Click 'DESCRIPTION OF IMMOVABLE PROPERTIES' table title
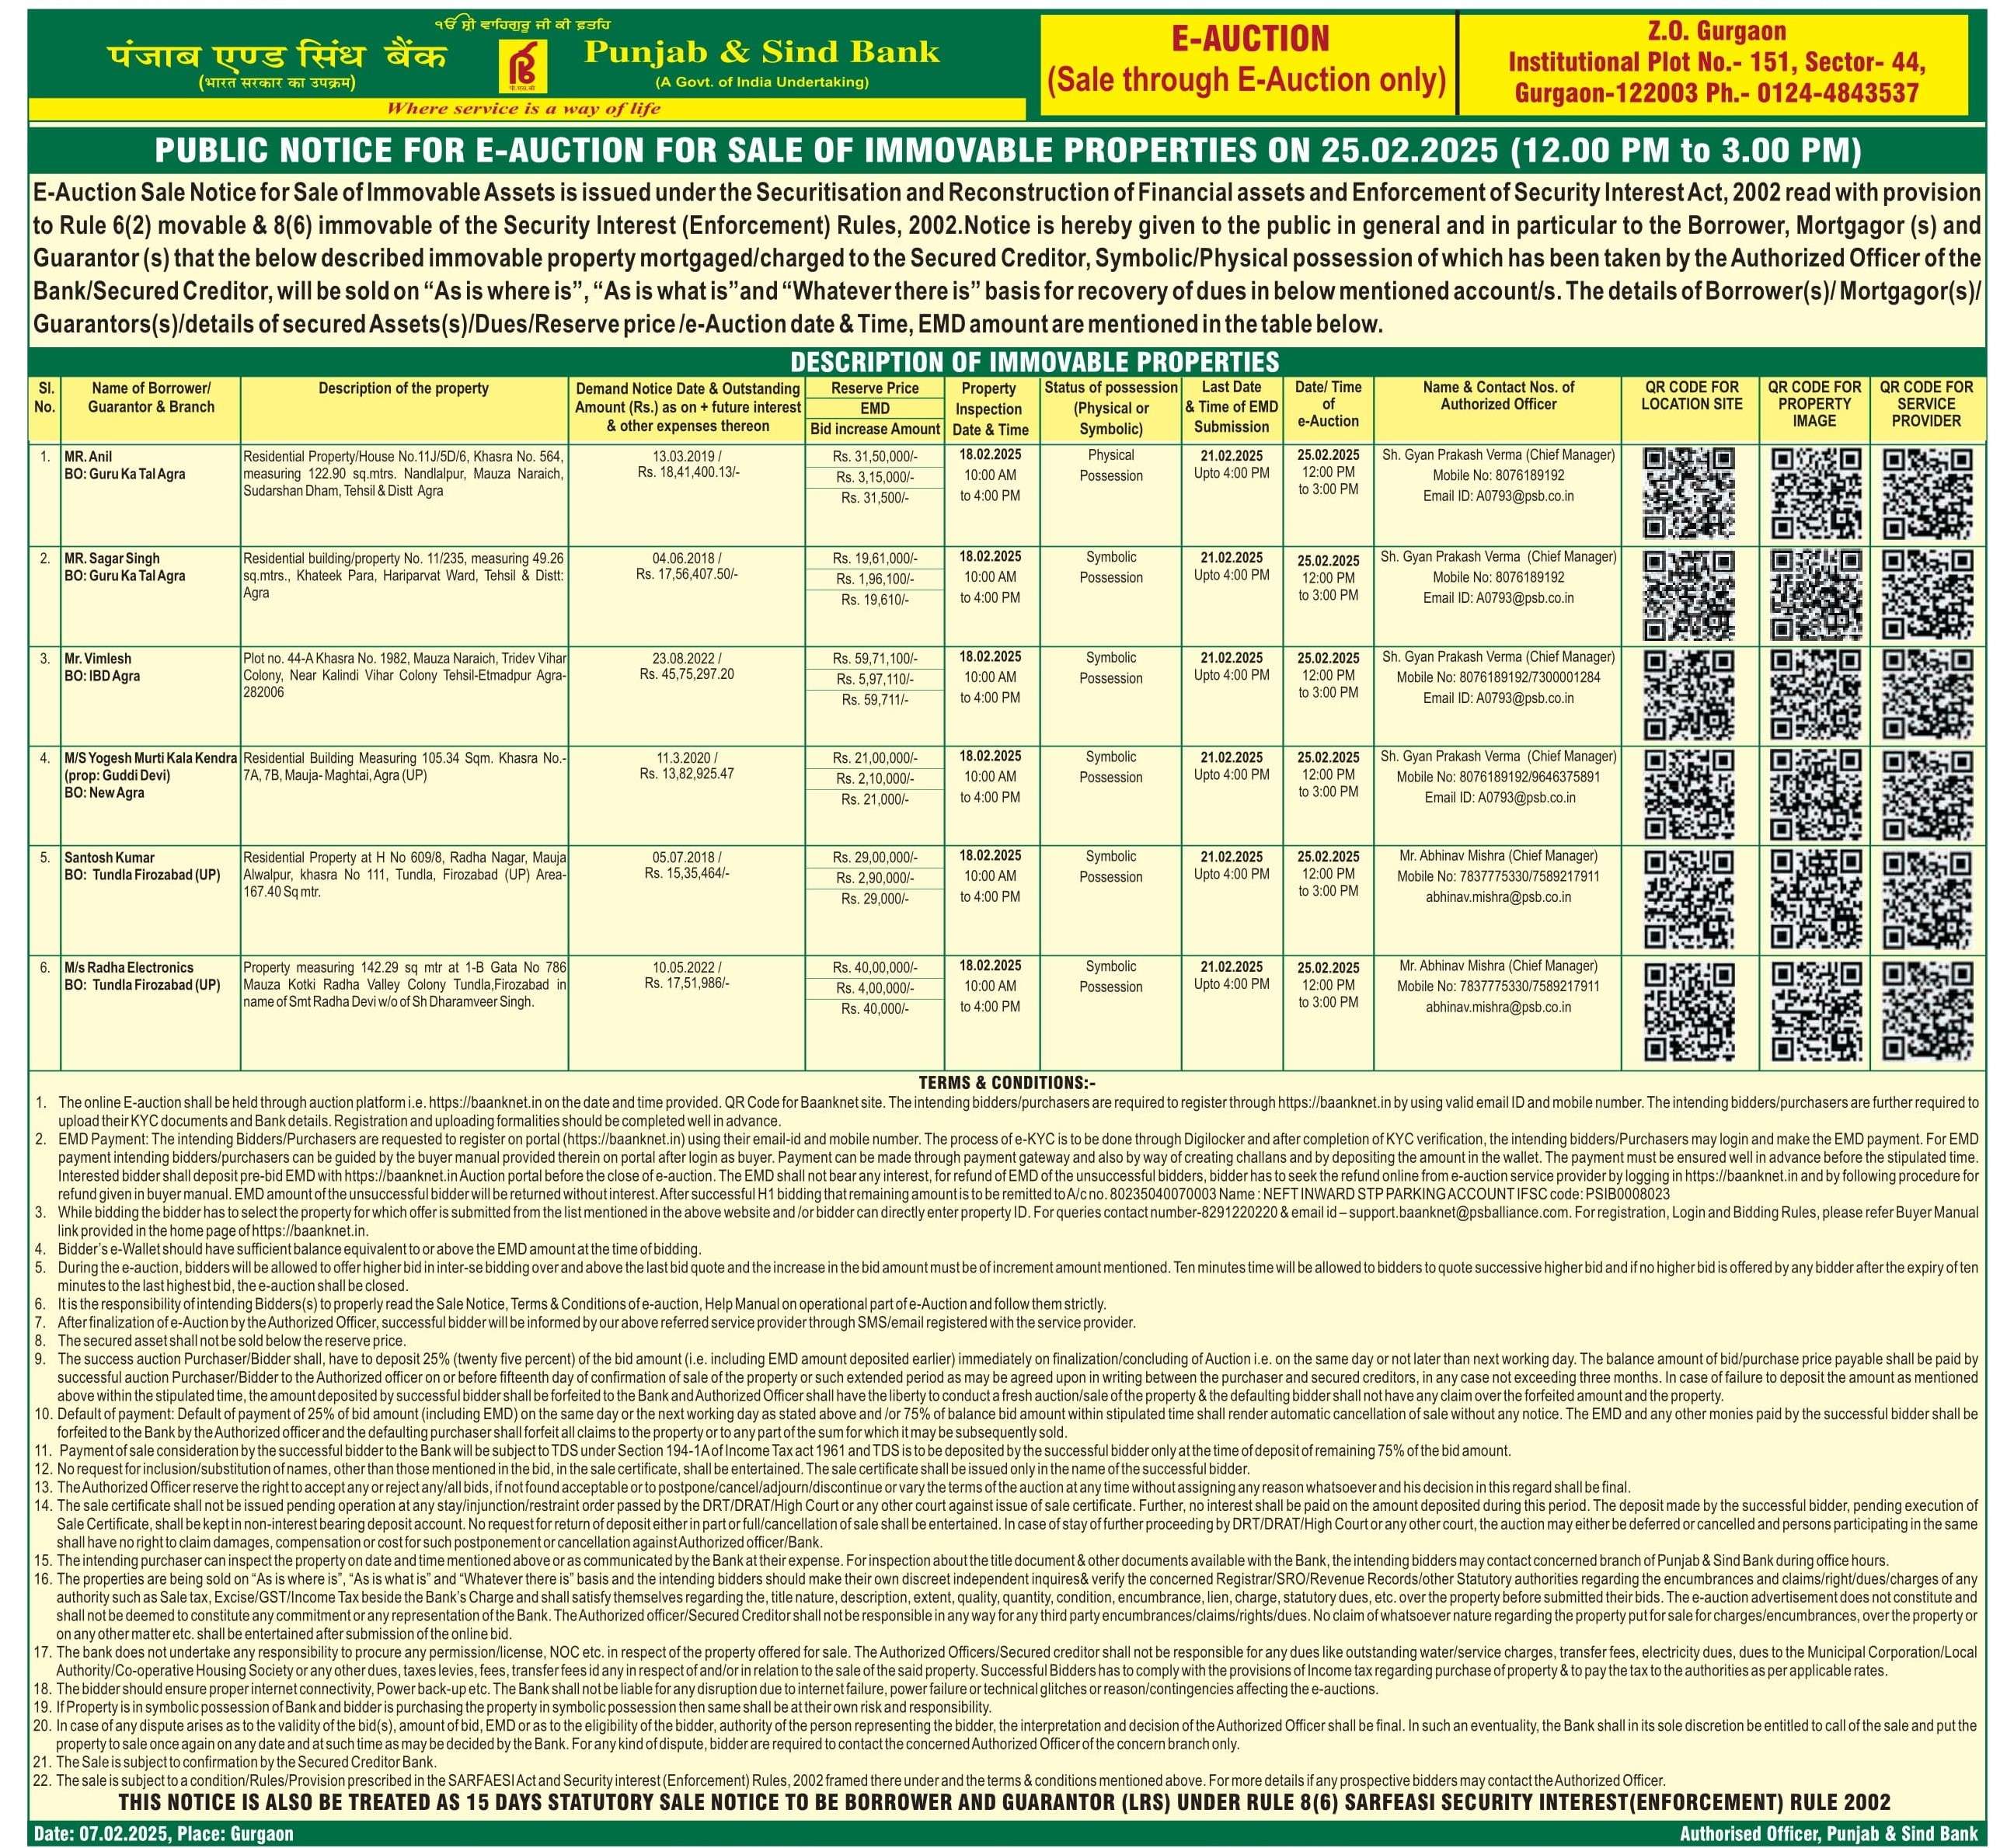Viewport: 2007px width, 1848px height. point(1034,361)
